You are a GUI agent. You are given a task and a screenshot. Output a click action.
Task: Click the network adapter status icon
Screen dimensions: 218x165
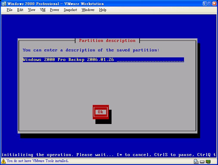[x=208, y=161]
